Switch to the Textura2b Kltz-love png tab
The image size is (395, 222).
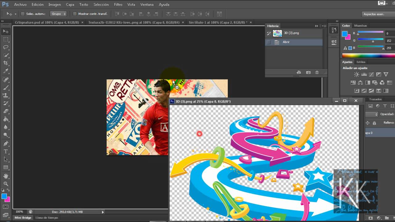(134, 23)
